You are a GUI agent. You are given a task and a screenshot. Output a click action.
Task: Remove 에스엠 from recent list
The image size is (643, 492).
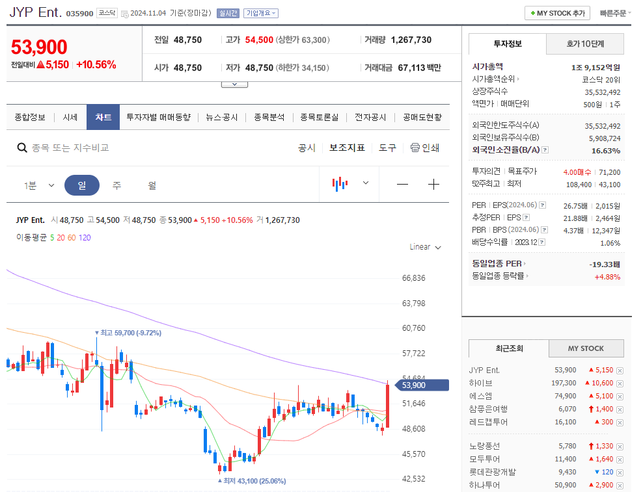coord(620,397)
